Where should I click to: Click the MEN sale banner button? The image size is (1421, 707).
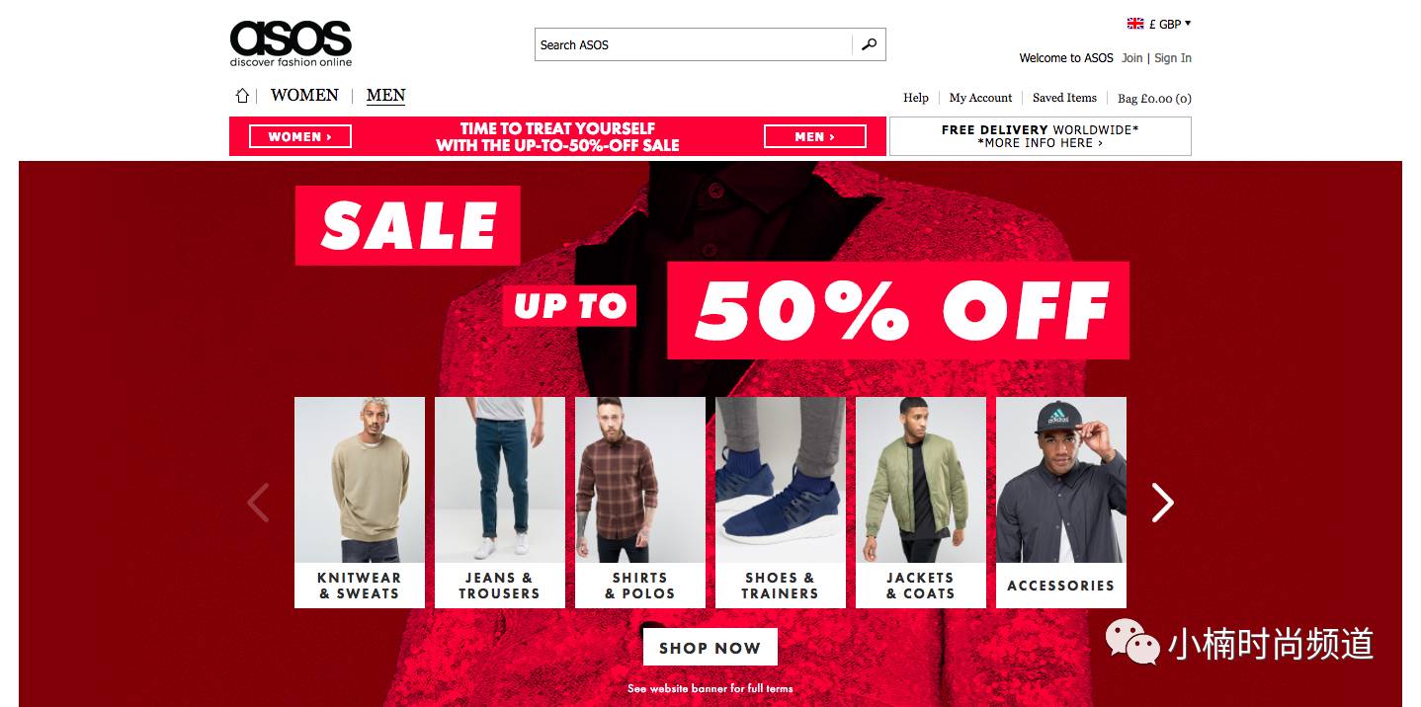point(815,136)
